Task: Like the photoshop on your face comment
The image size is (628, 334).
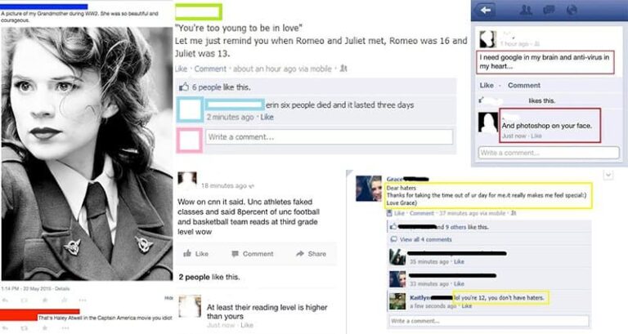Action: pos(536,136)
